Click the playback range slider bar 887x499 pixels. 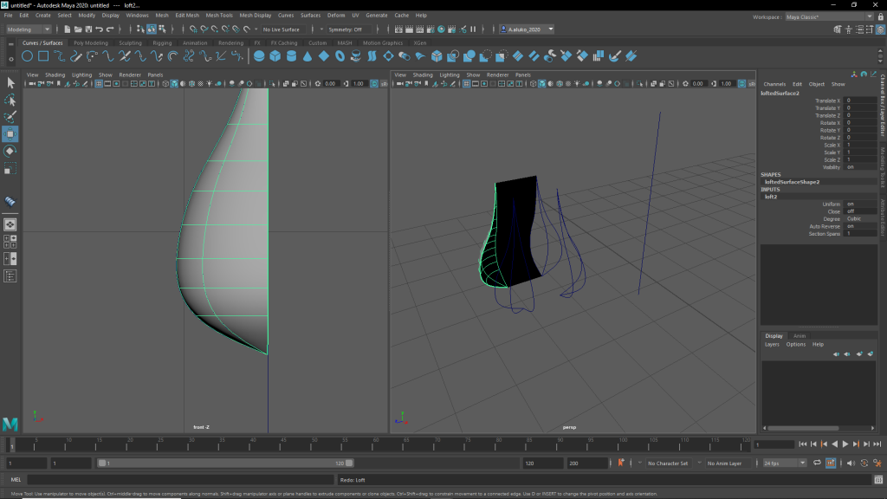coord(225,463)
